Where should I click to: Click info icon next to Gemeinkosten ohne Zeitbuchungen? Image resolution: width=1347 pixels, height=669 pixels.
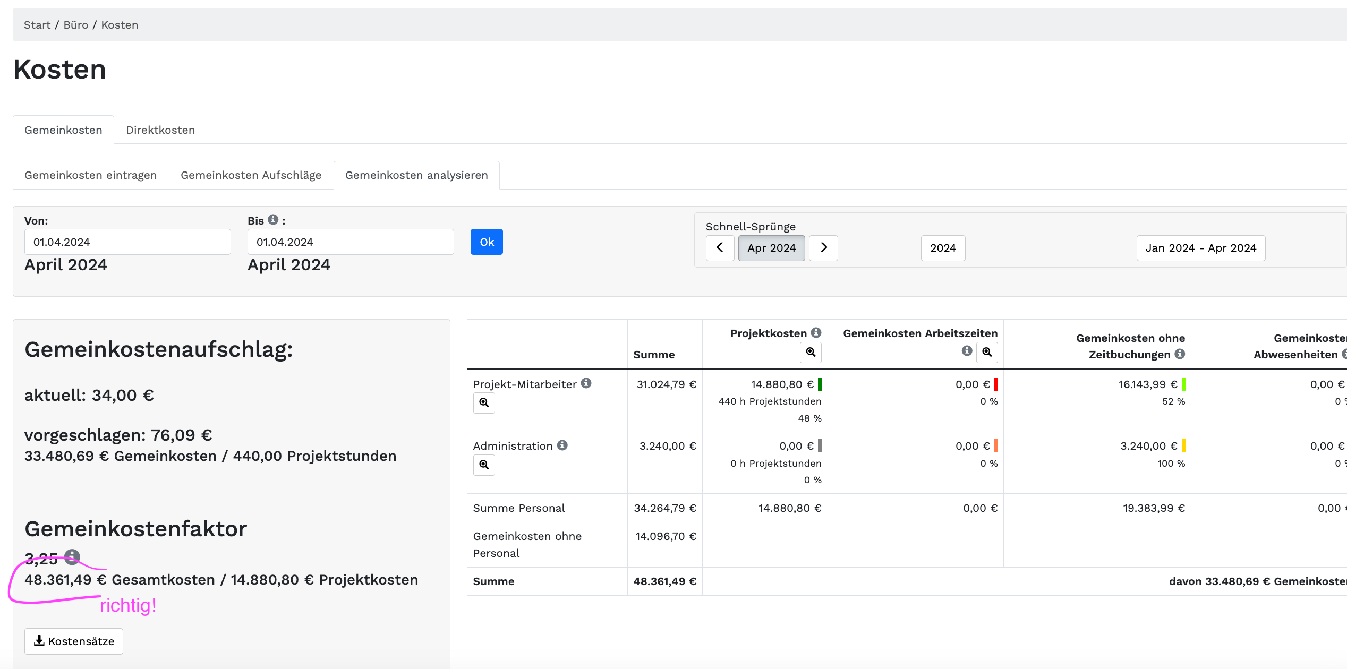(x=1180, y=354)
